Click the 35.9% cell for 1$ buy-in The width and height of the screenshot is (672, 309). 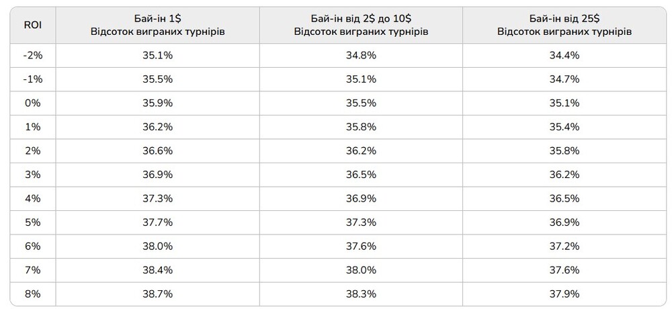point(158,103)
